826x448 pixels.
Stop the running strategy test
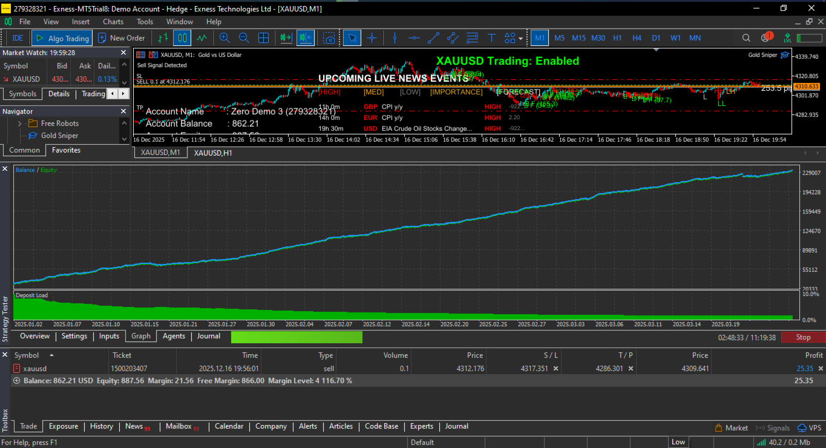click(x=803, y=337)
